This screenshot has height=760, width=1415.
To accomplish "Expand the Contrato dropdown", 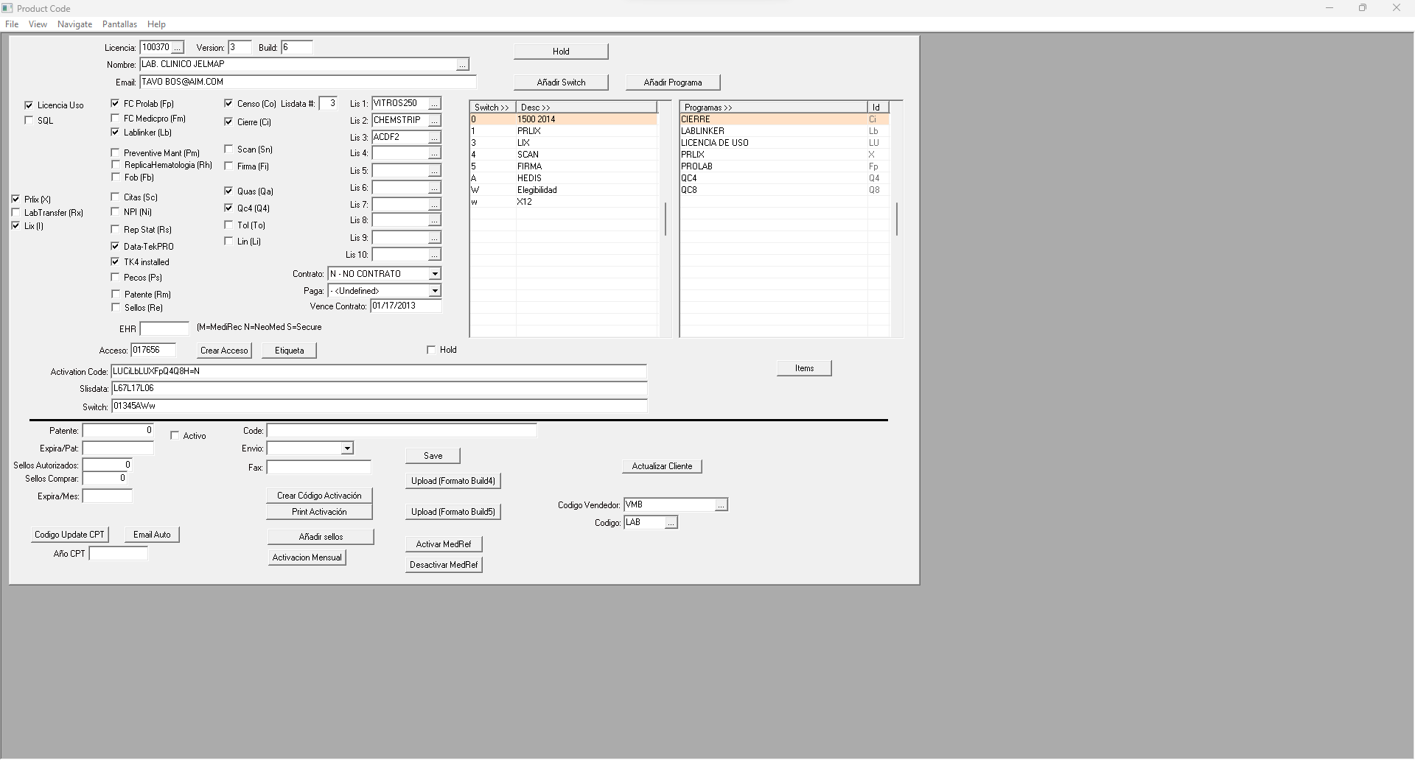I will 435,274.
